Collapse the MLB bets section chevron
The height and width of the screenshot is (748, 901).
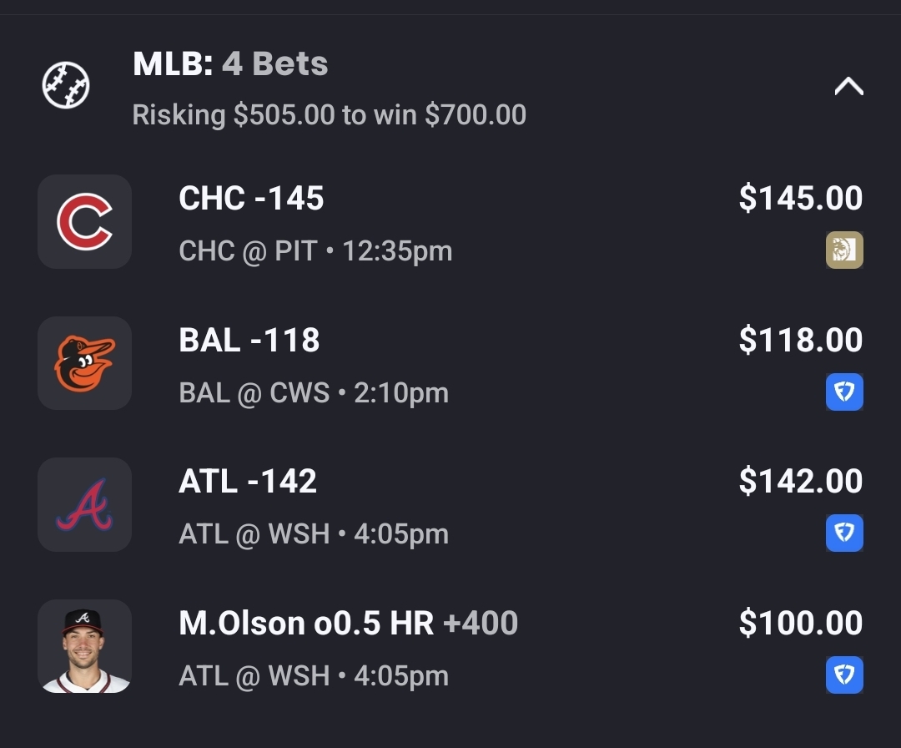848,87
